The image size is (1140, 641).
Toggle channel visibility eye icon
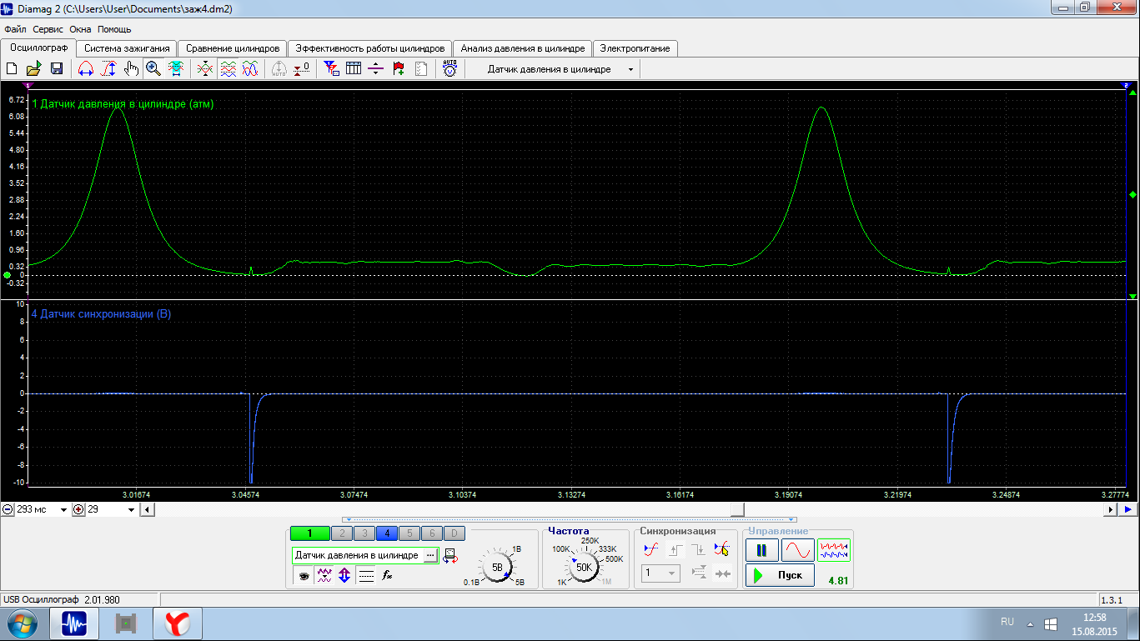pos(304,575)
